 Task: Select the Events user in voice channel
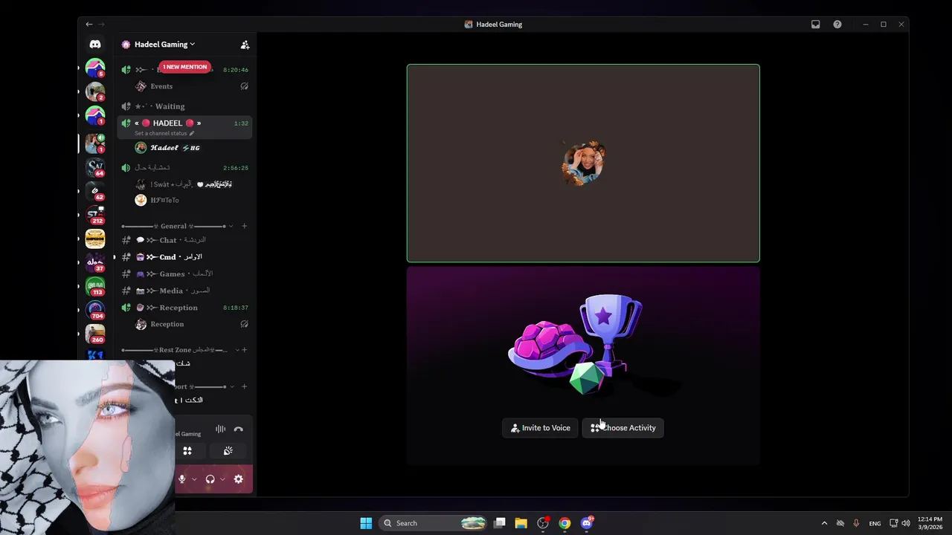pyautogui.click(x=192, y=86)
